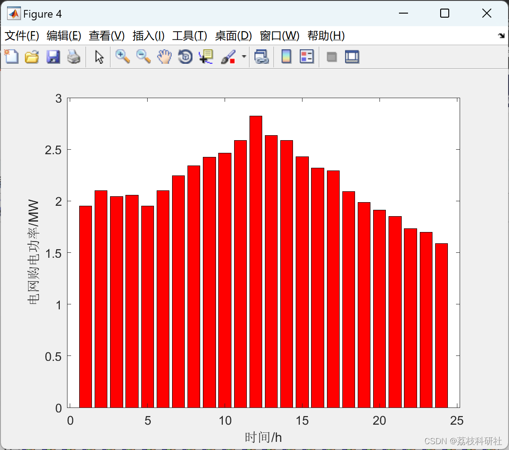Open a file with the folder icon
Screen dimensions: 509x450
click(32, 57)
